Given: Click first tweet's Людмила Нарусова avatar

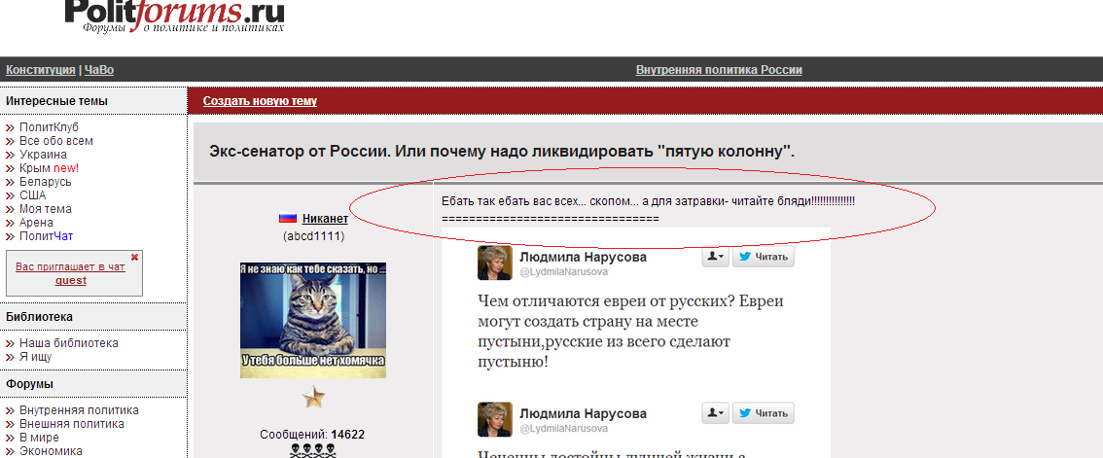Looking at the screenshot, I should point(494,263).
